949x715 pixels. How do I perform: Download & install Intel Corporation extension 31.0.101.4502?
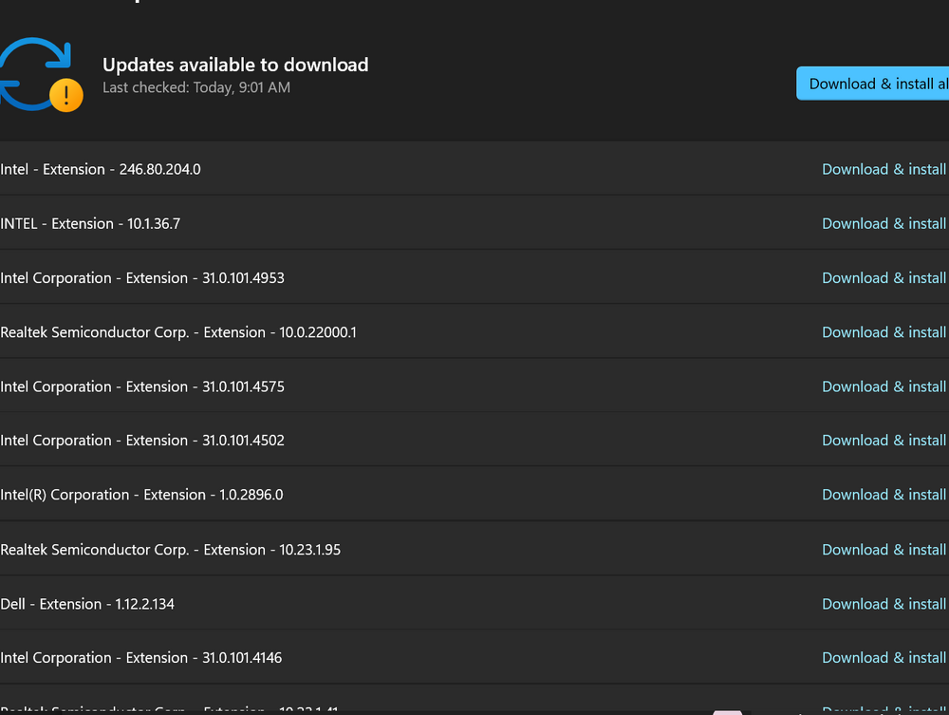[x=884, y=440]
